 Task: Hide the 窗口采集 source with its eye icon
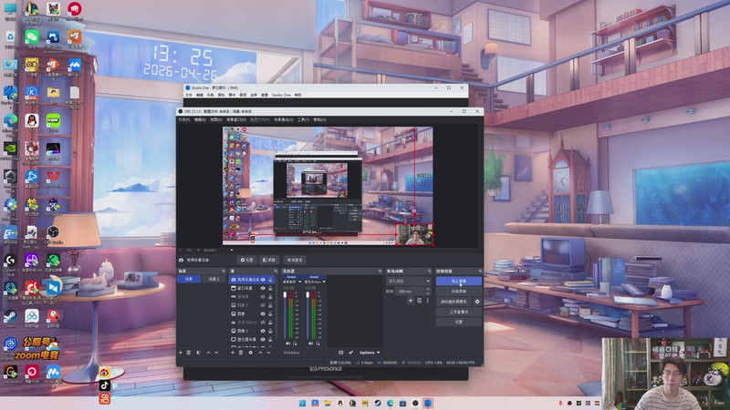pos(263,288)
